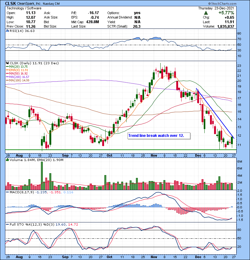
Task: Click the RSI line icon beside RSI(14)
Action: pyautogui.click(x=7, y=31)
